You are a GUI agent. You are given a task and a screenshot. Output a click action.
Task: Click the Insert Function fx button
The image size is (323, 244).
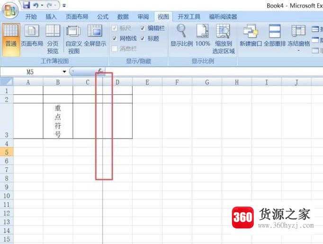pos(100,71)
